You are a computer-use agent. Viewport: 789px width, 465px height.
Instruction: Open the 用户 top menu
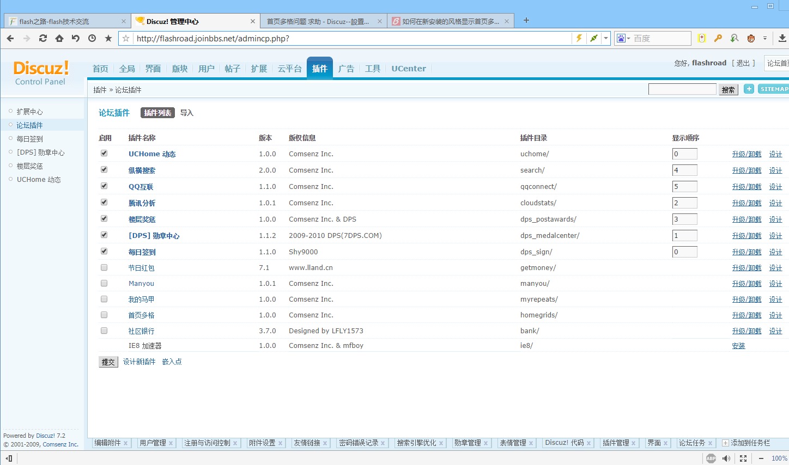coord(207,69)
